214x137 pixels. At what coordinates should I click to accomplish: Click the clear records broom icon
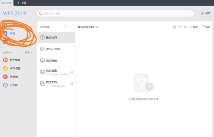(174, 27)
